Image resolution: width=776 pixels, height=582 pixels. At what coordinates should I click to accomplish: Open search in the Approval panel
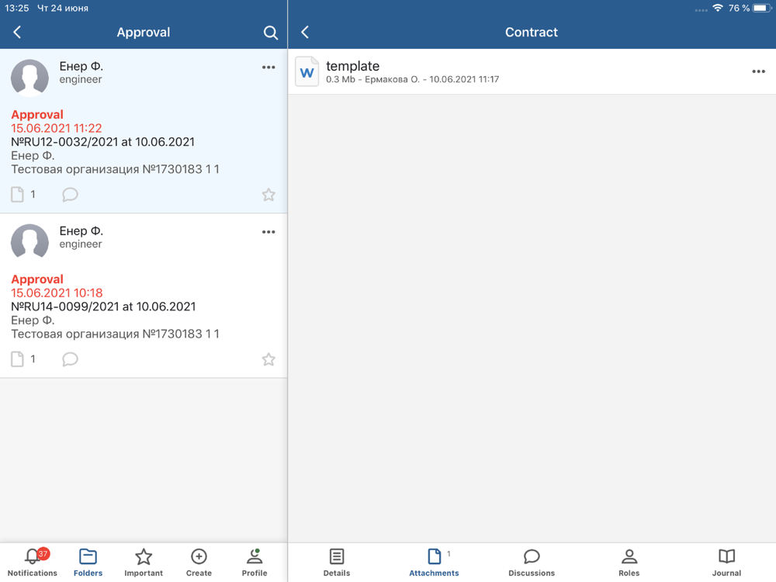[270, 33]
